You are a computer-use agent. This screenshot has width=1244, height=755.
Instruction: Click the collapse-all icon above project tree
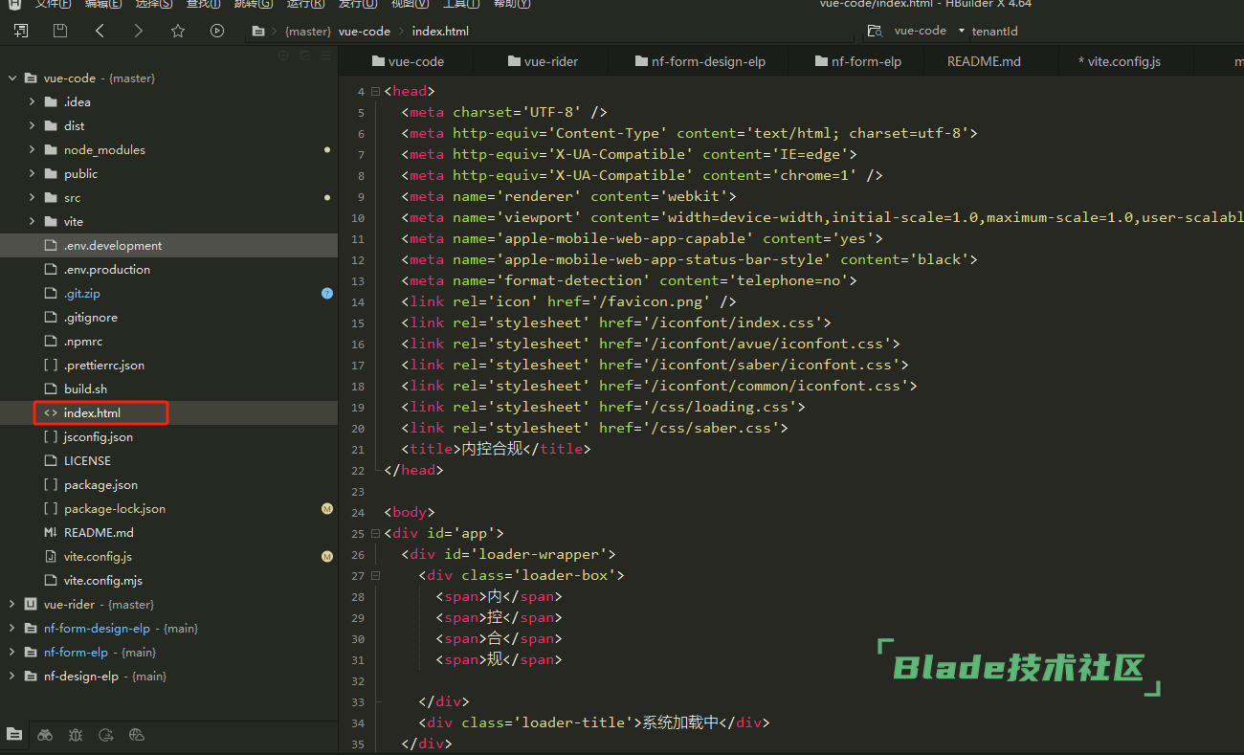pos(305,56)
